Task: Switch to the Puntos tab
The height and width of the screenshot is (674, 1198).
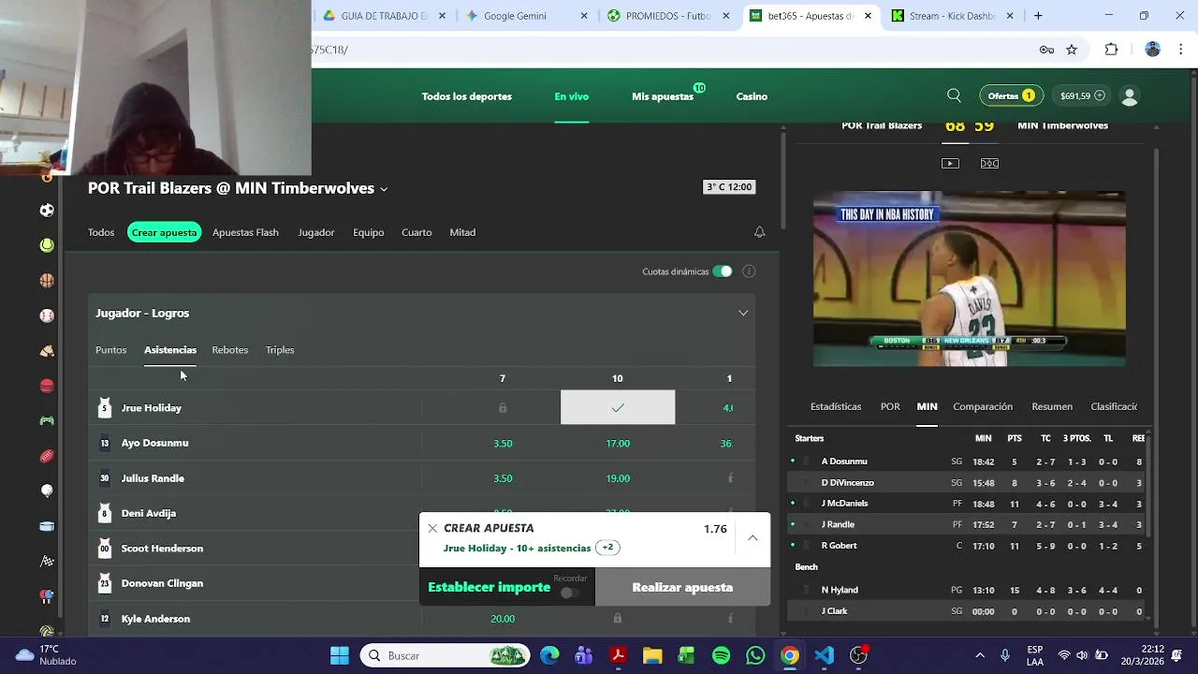Action: pyautogui.click(x=110, y=350)
